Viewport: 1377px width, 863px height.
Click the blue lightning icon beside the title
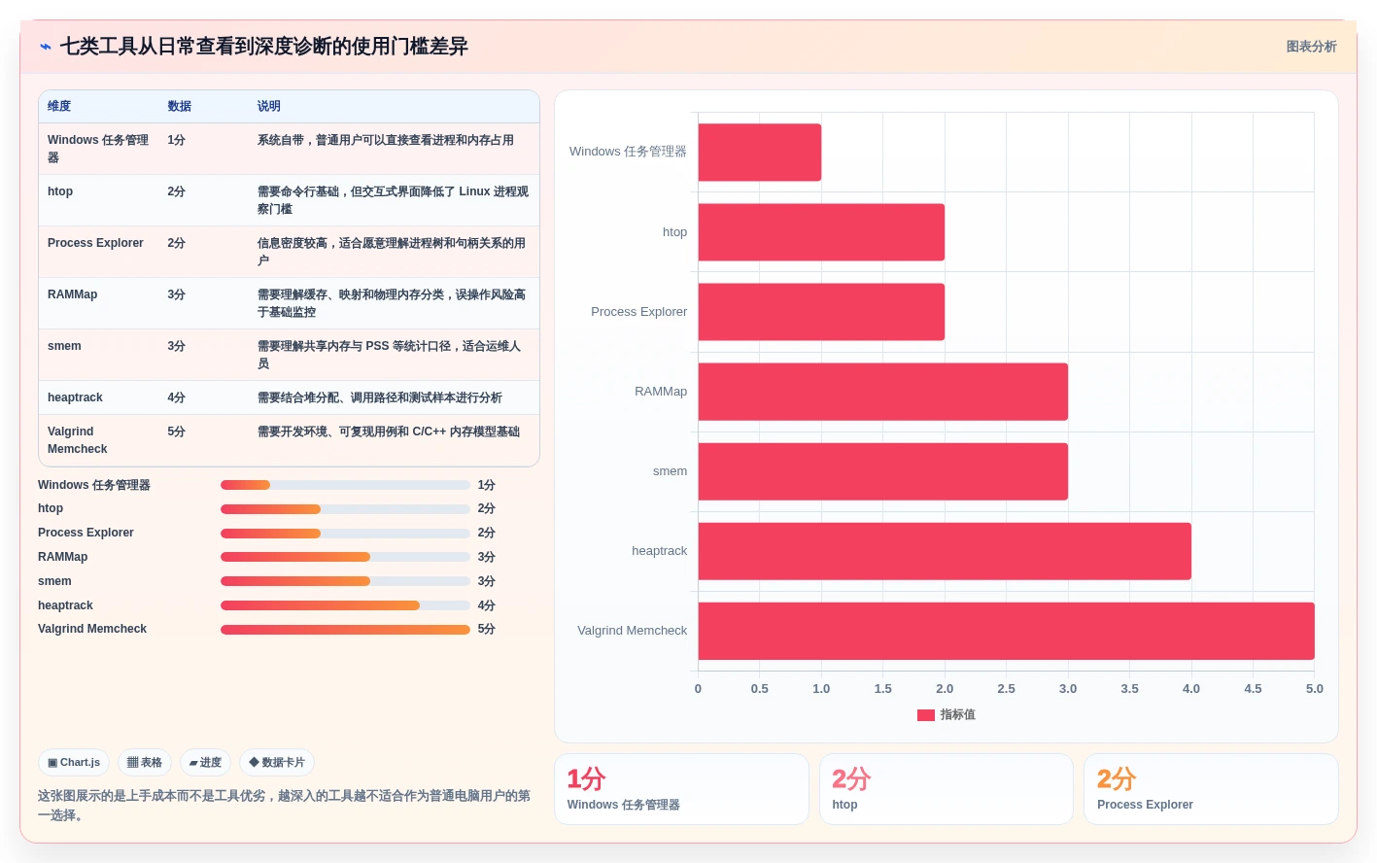pyautogui.click(x=45, y=47)
